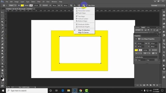This screenshot has height=93, width=166.
Task: Click Windows Start button
Action: tap(3, 91)
